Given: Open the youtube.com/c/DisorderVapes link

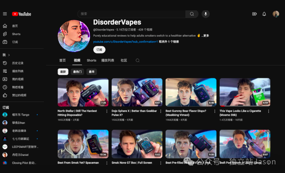Looking at the screenshot, I should pos(125,42).
